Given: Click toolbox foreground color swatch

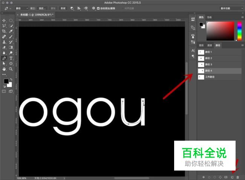Looking at the screenshot, I should click(6, 81).
